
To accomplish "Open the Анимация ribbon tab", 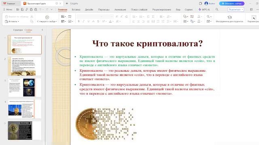I will [120, 10].
